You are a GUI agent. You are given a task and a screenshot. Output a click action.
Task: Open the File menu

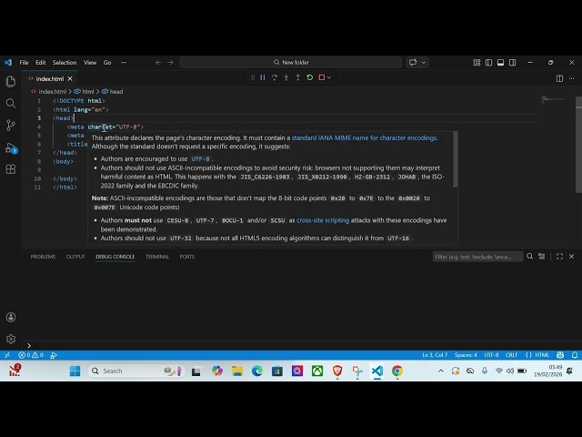point(24,63)
